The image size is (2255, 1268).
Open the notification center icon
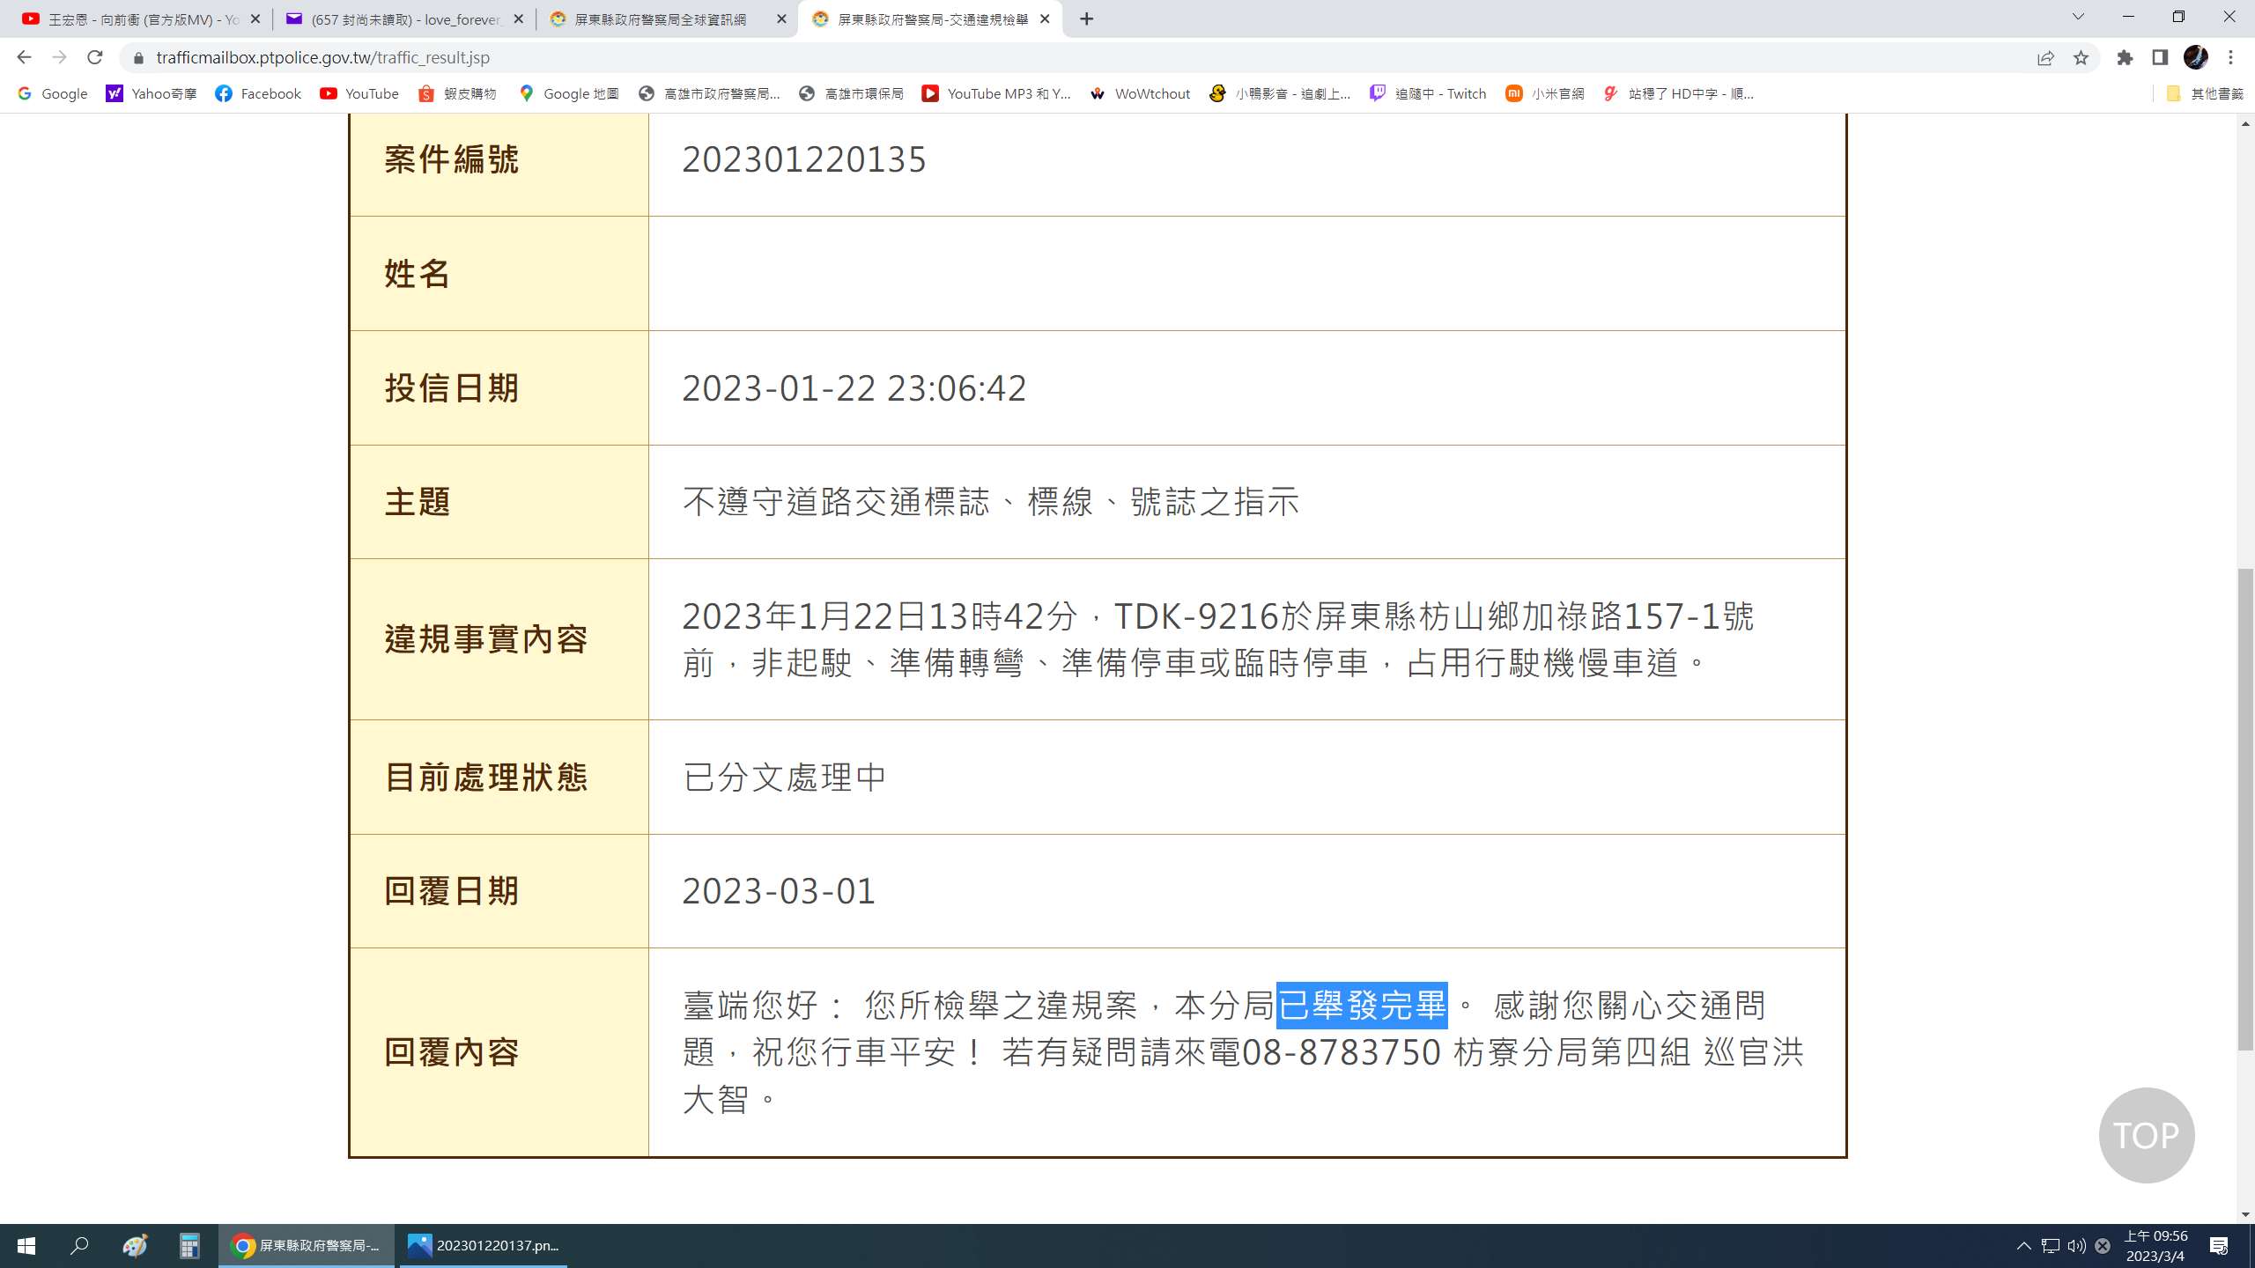point(2219,1246)
